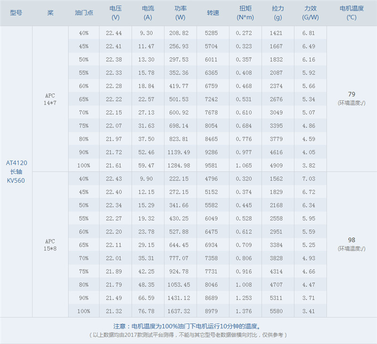Click the 转速 column header
This screenshot has width=377, height=344.
point(213,13)
